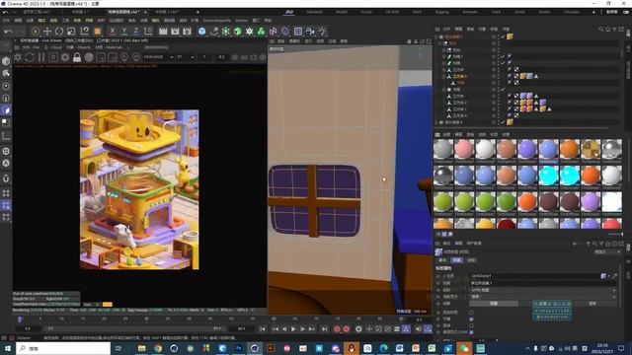The height and width of the screenshot is (355, 632).
Task: Open the Spline Pen tool
Action: (214, 31)
